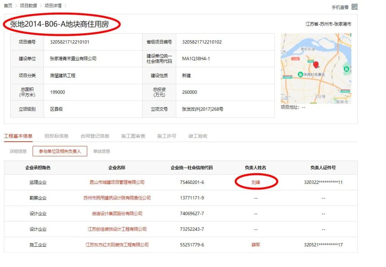
Task: Click the red location pin on map
Action: tap(316, 65)
